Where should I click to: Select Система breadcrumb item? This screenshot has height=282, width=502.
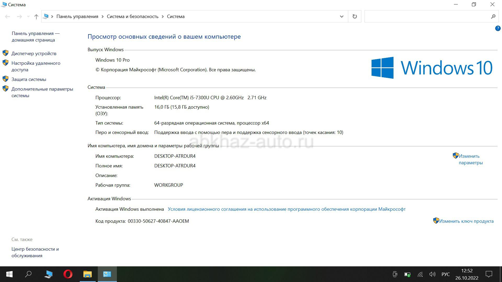tap(176, 16)
